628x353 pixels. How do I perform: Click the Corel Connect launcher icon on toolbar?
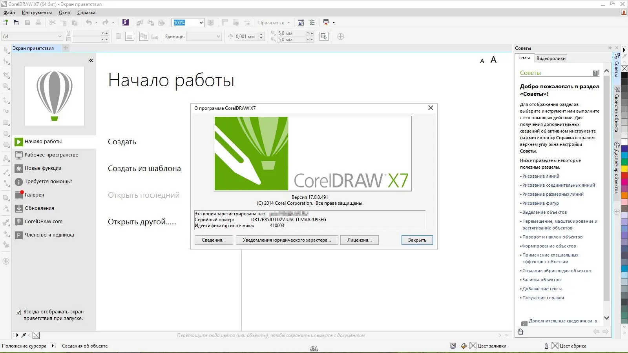coord(126,22)
